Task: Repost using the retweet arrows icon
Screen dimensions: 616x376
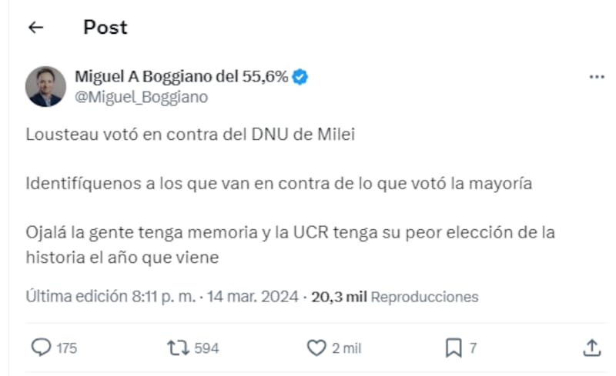Action: click(x=177, y=348)
